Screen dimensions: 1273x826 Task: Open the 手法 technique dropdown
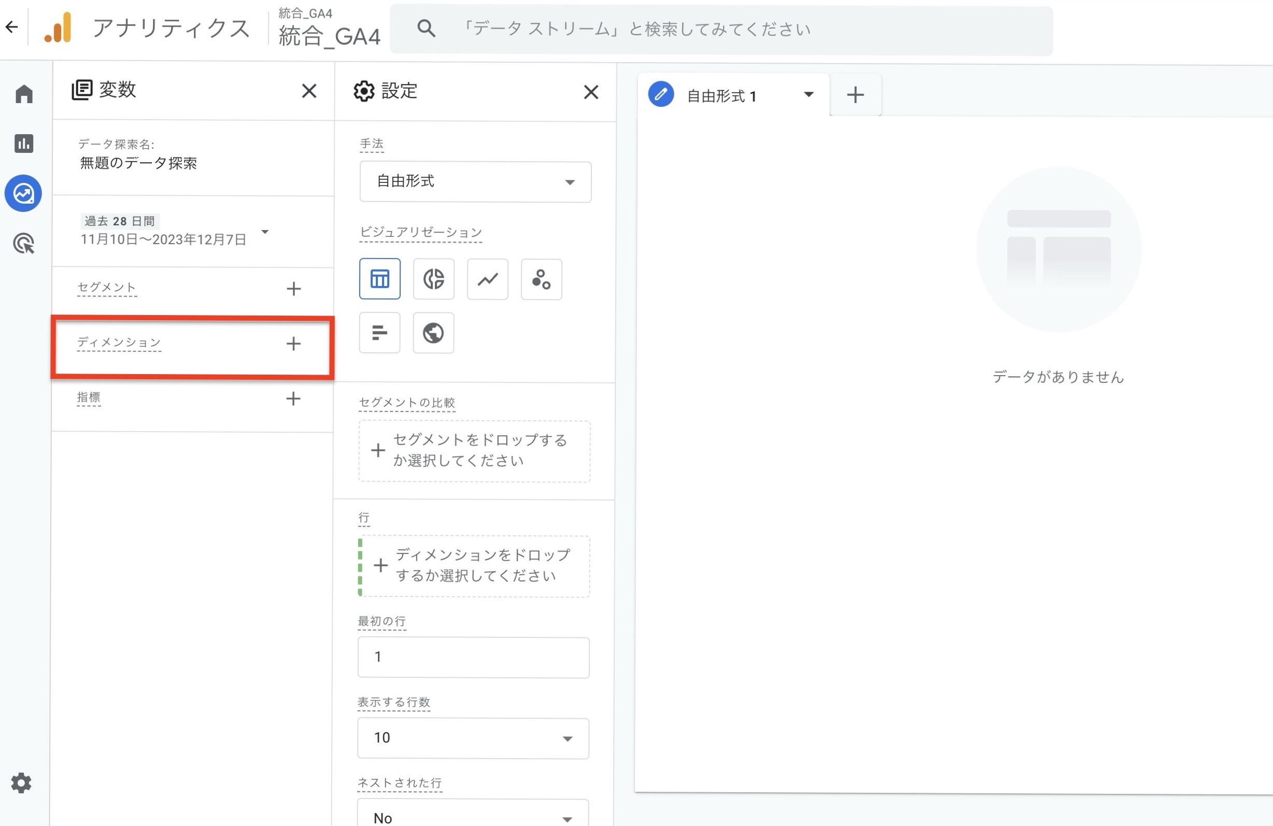point(475,182)
